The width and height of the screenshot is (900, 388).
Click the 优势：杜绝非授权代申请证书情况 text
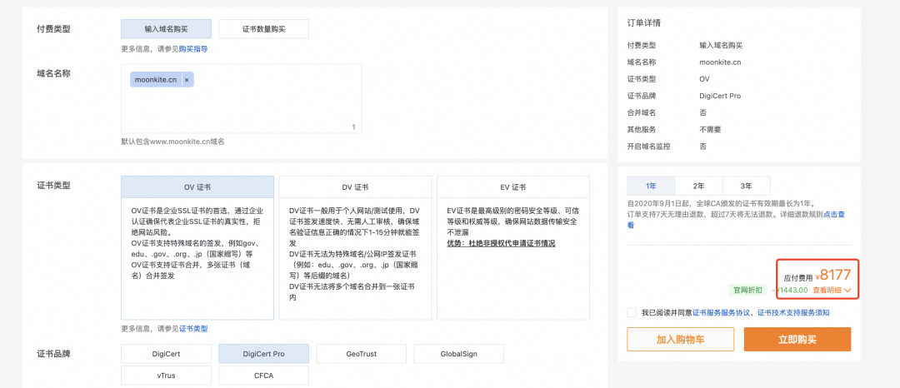(x=501, y=244)
